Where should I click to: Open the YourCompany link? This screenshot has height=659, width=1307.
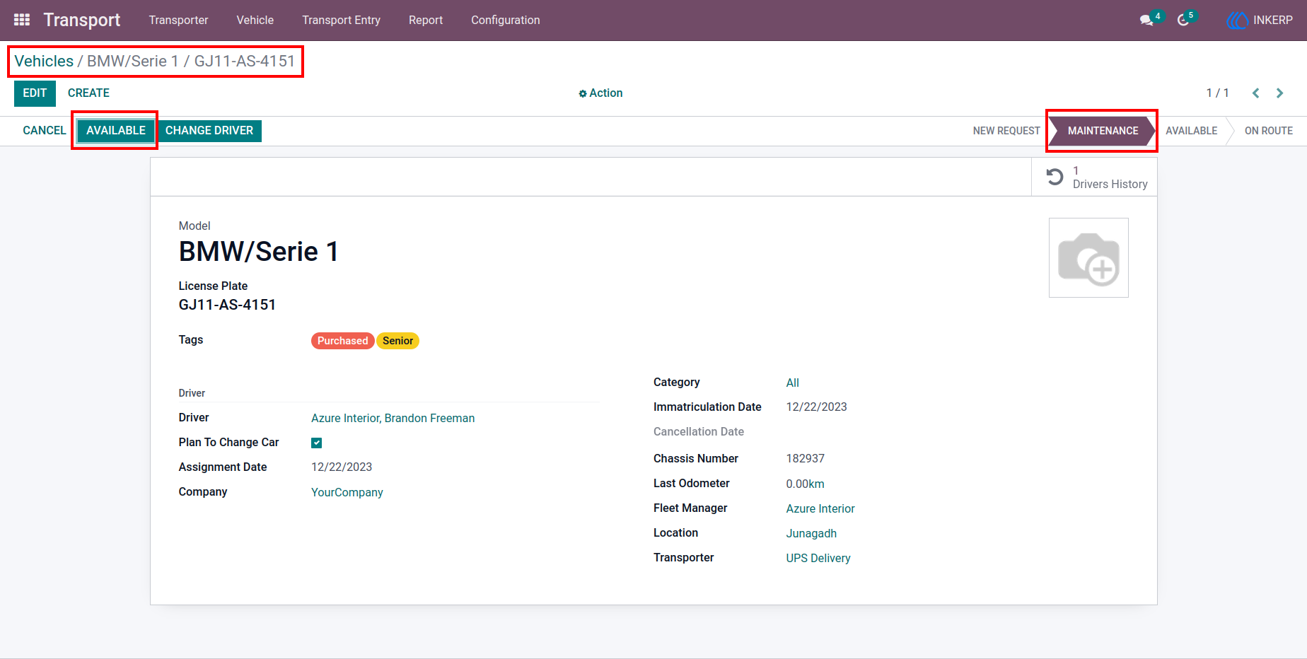click(x=347, y=493)
